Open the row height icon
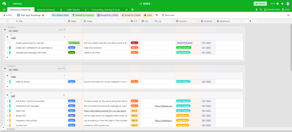The image size is (292, 132). 157,15
